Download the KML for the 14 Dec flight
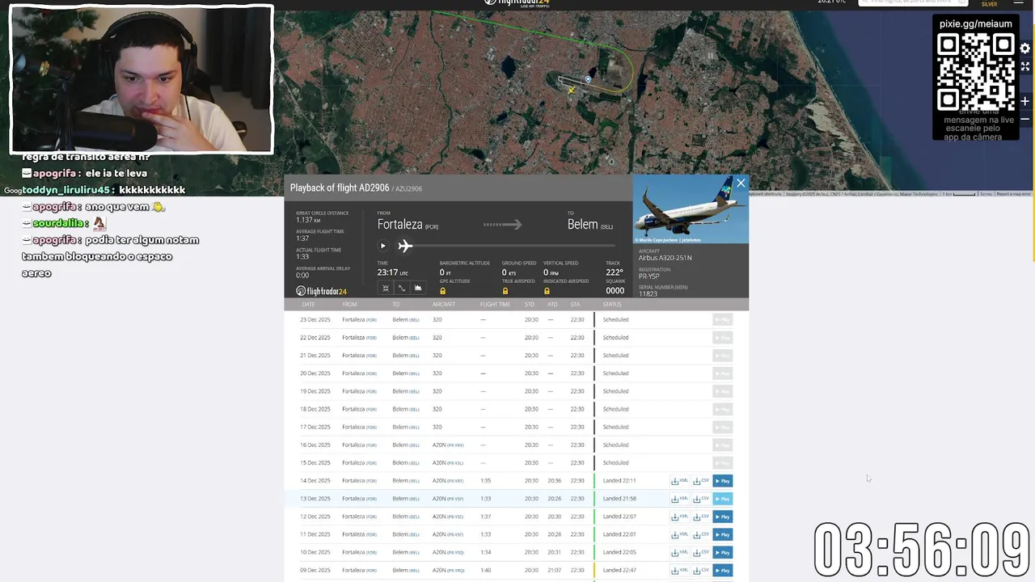 680,481
